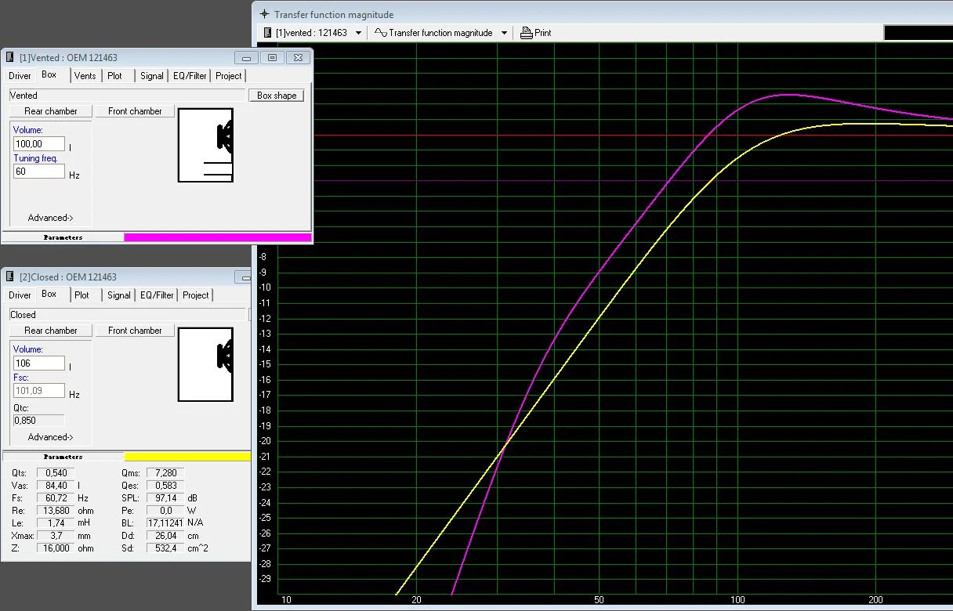Image resolution: width=953 pixels, height=611 pixels.
Task: Click Rear chamber button in closed window
Action: coord(51,331)
